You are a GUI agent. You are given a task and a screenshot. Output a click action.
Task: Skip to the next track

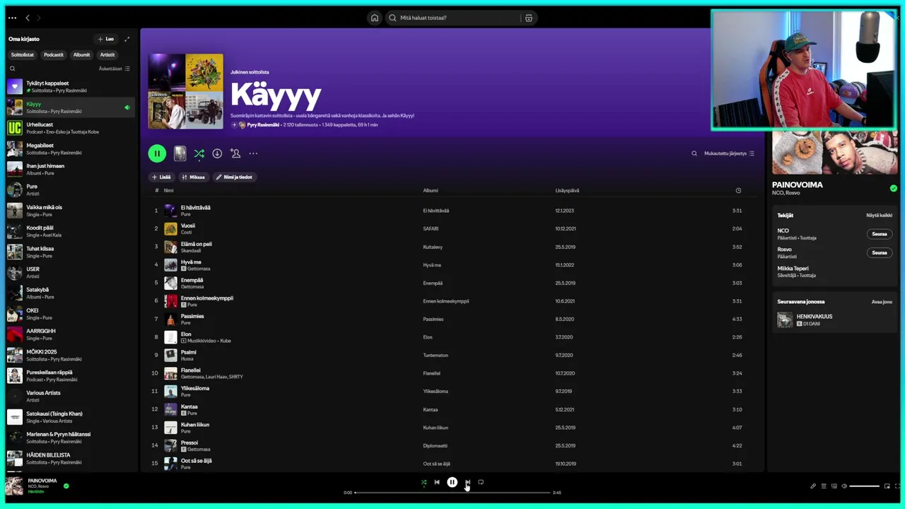coord(467,483)
